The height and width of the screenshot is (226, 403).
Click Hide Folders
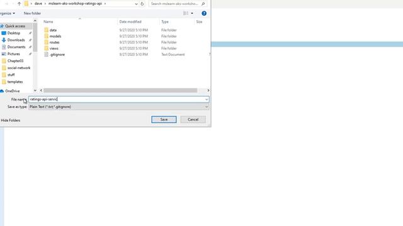(x=11, y=120)
